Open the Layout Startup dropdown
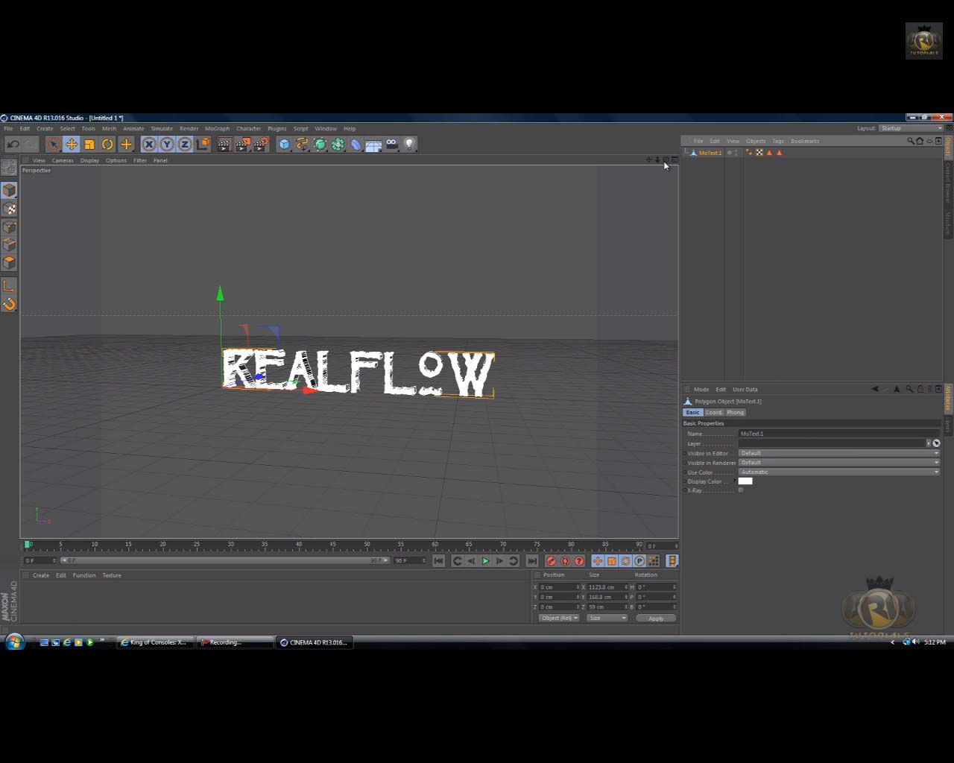Screen dimensions: 954x763 coord(911,128)
